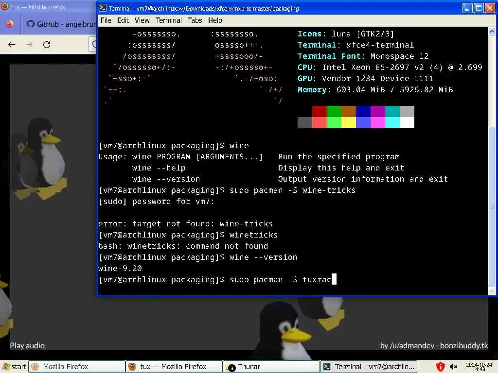Click Play audio on the tux page
The height and width of the screenshot is (373, 498).
27,346
